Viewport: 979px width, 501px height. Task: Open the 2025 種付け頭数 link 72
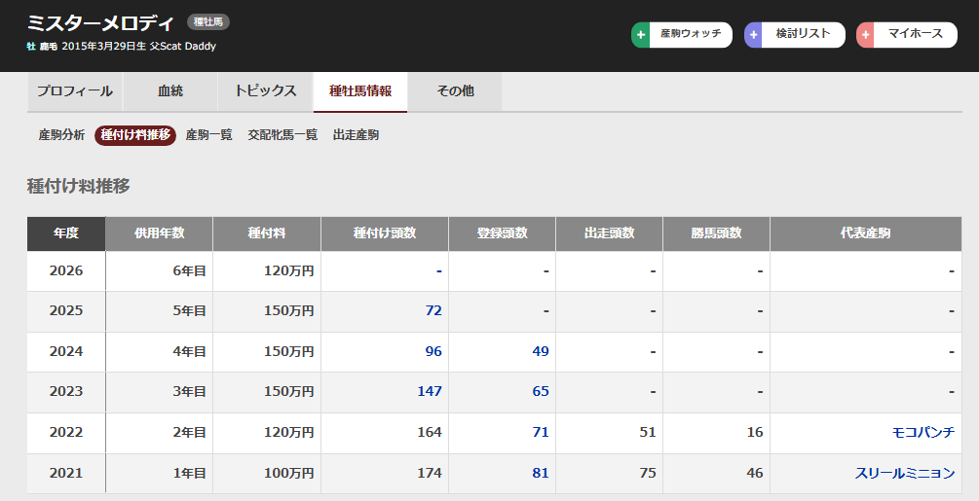(433, 311)
